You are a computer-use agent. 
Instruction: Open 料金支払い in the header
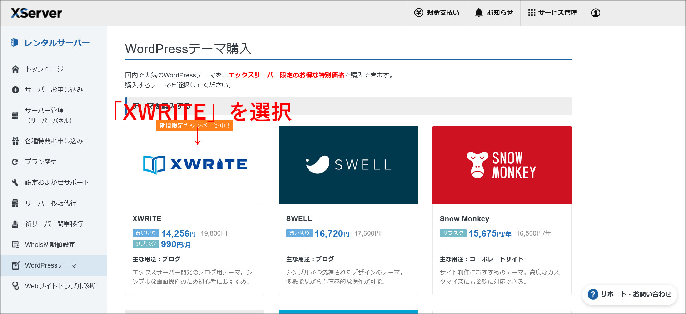(437, 13)
